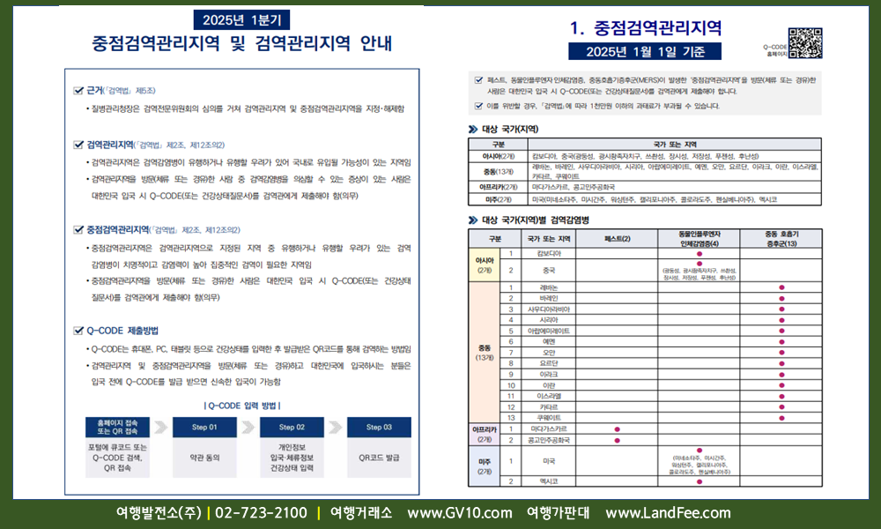
Task: Click the chevron icon beside 대상 국가(지역)별 검역감염병
Action: pyautogui.click(x=474, y=220)
